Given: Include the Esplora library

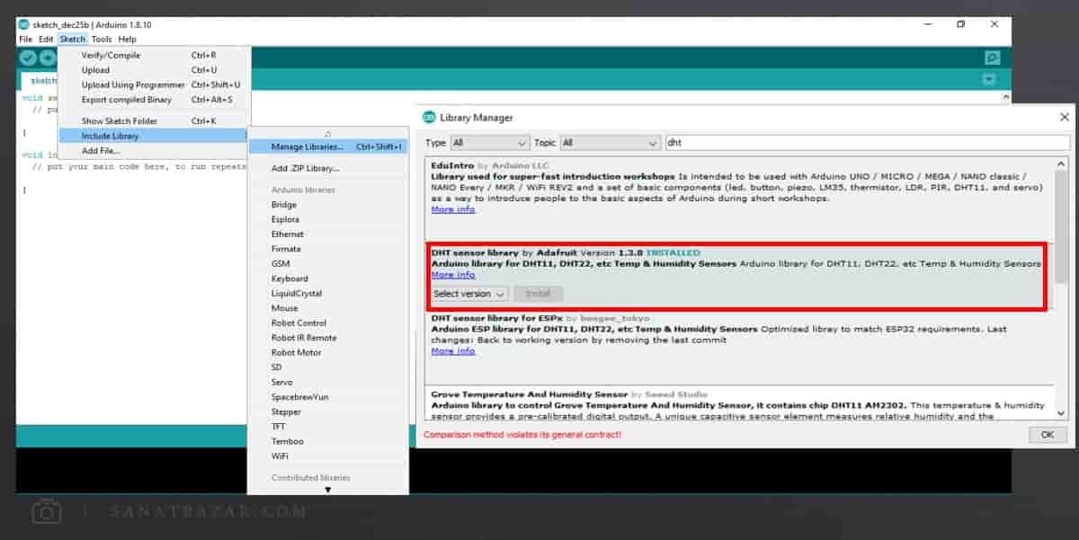Looking at the screenshot, I should click(328, 219).
